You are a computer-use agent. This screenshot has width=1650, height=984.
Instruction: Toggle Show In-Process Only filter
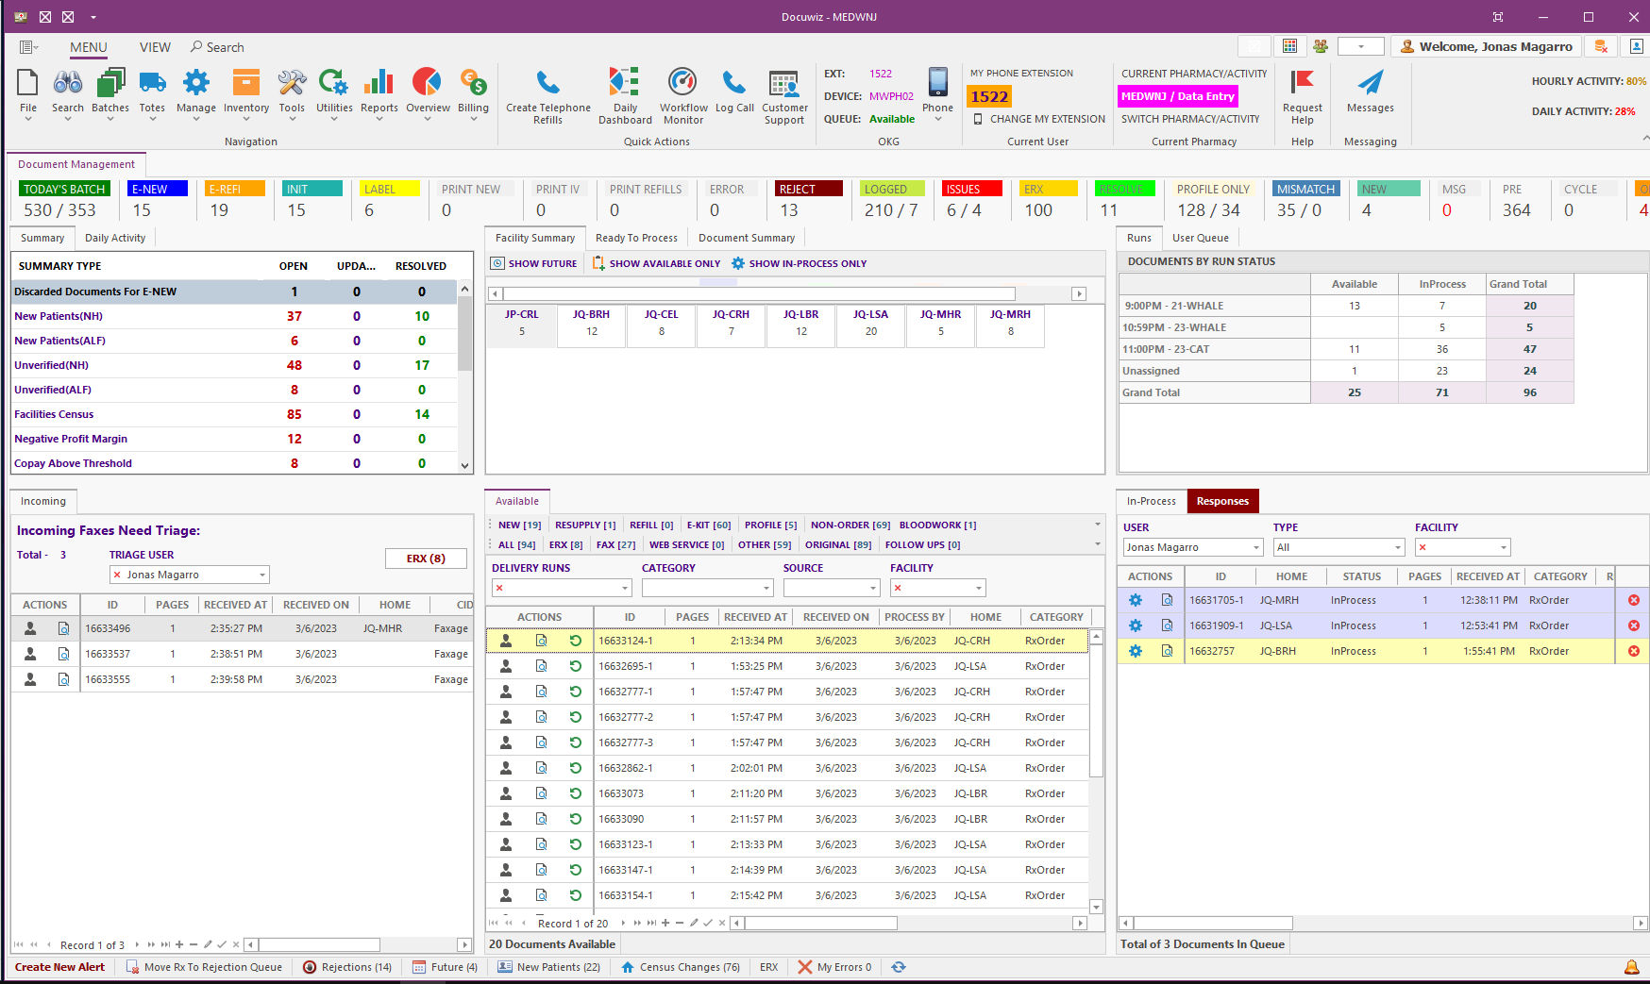click(799, 263)
